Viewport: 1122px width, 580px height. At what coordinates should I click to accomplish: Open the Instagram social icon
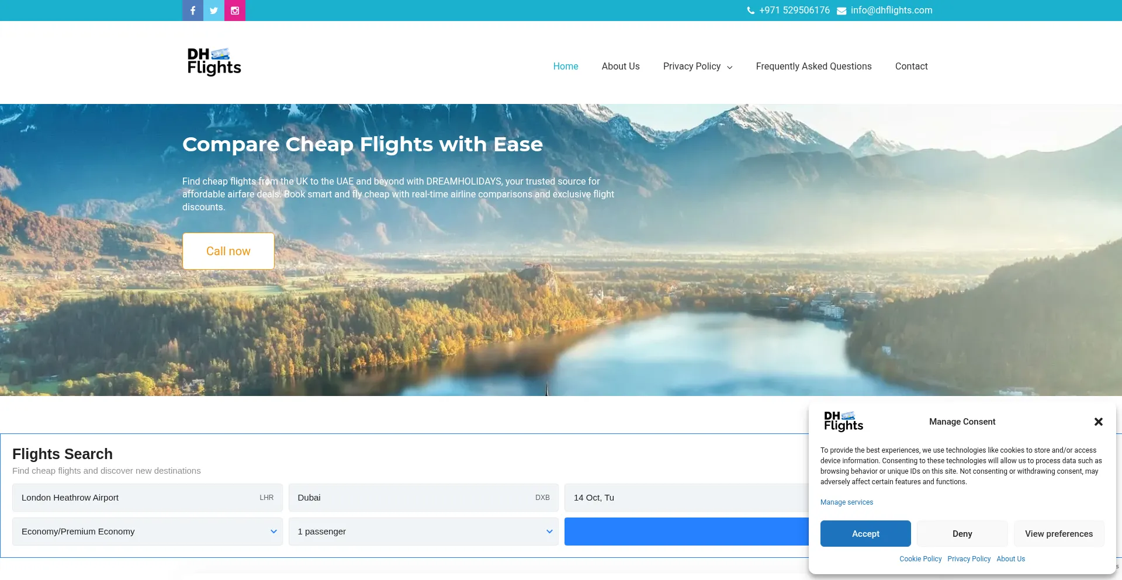click(235, 11)
